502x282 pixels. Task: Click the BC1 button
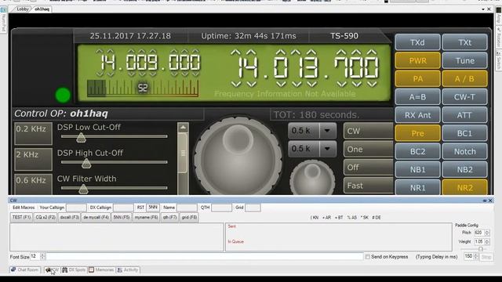[x=464, y=133]
